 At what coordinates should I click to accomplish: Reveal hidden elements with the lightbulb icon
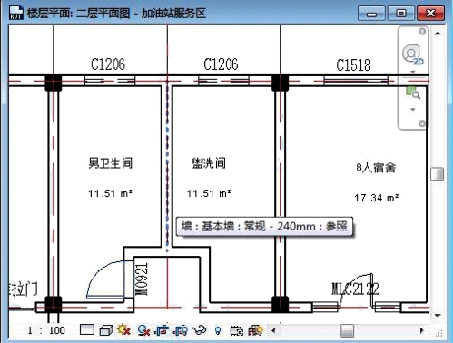tap(218, 330)
